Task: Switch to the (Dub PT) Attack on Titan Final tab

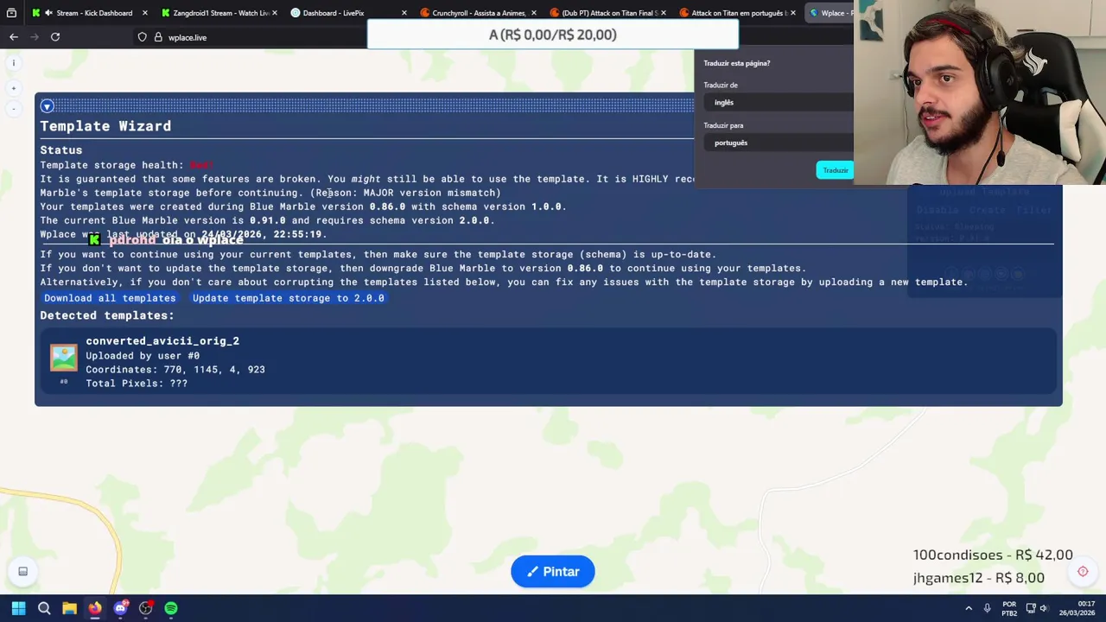Action: (608, 13)
